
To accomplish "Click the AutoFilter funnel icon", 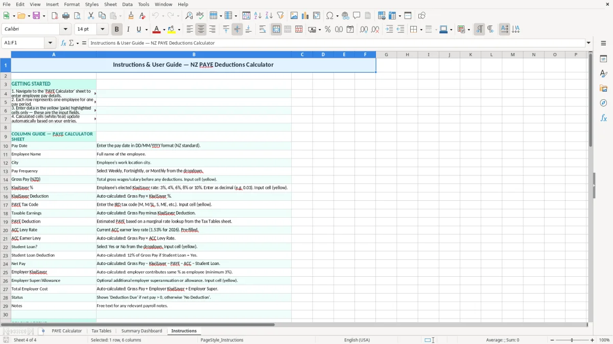I will (280, 16).
